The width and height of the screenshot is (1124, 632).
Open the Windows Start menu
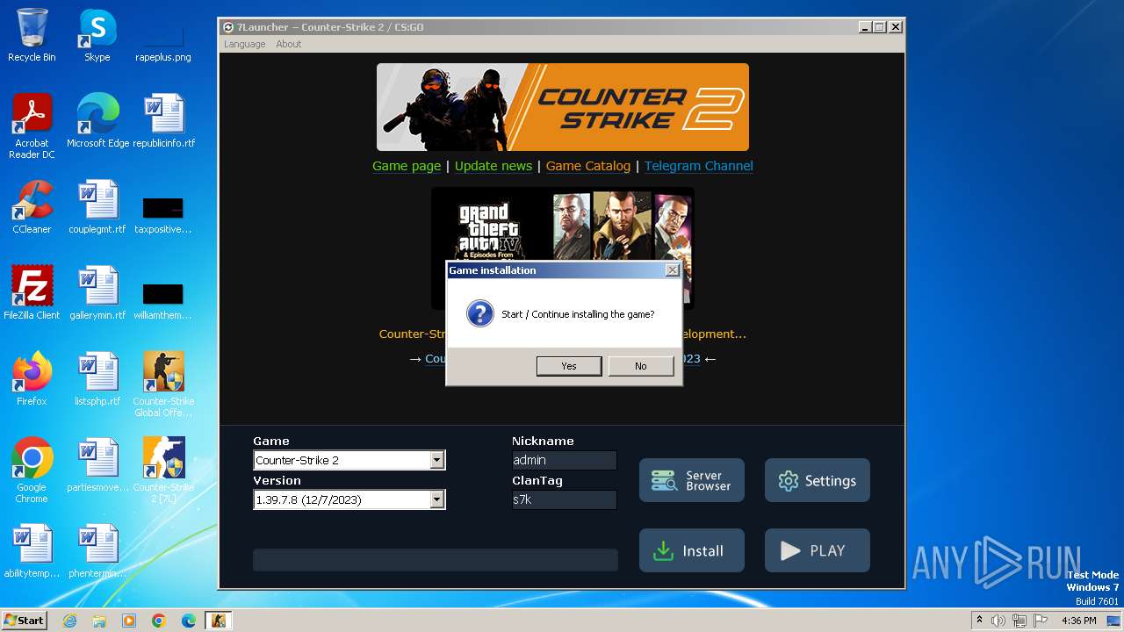(x=25, y=621)
